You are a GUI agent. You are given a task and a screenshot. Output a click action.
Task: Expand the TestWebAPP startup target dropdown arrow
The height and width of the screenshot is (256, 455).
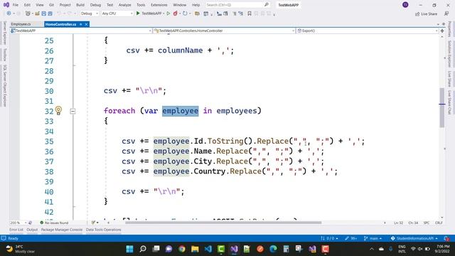pos(164,14)
